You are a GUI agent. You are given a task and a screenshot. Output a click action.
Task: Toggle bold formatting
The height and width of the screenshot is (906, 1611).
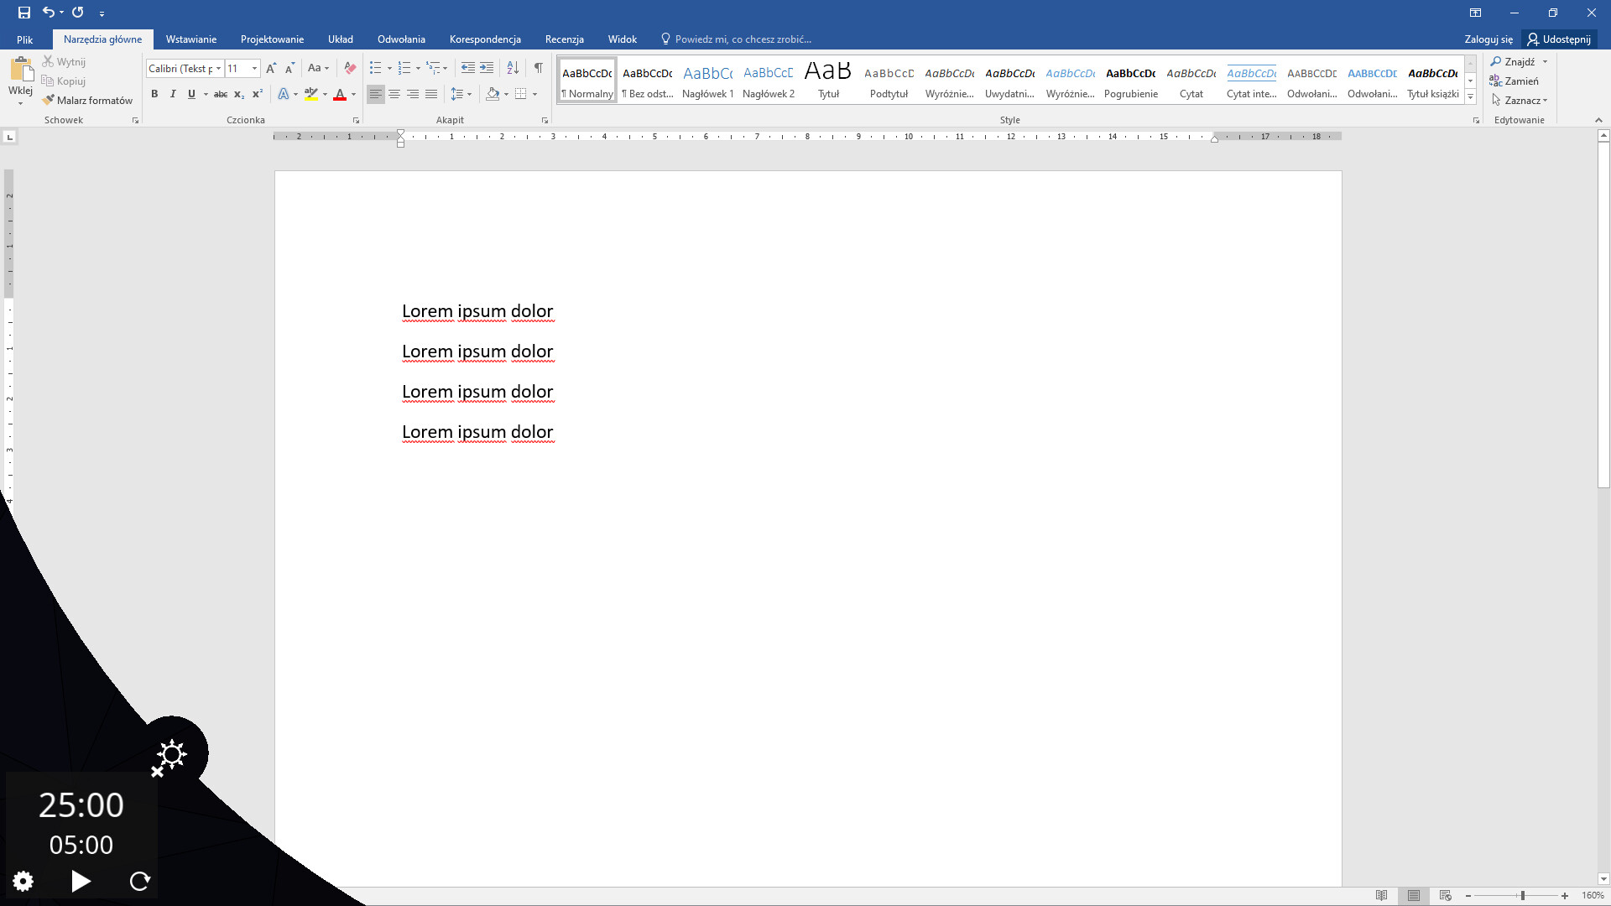pyautogui.click(x=154, y=94)
